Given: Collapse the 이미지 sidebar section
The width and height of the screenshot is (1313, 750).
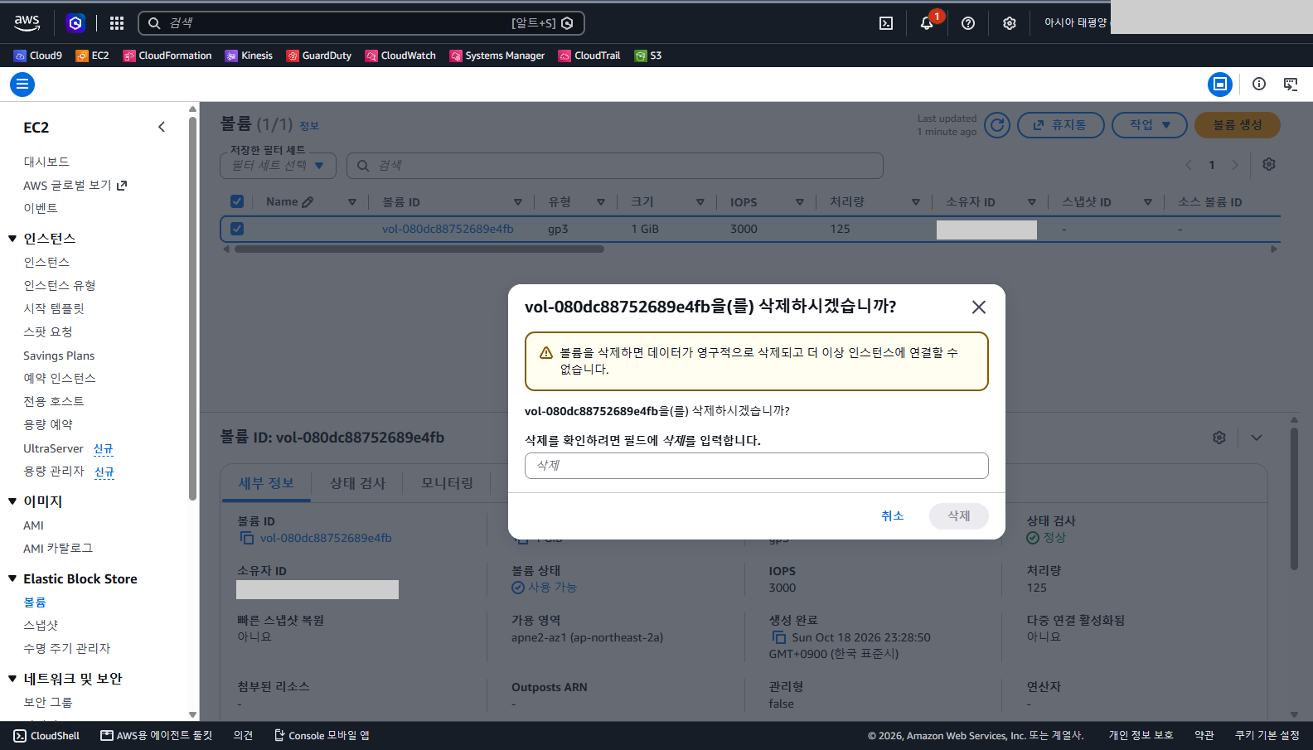Looking at the screenshot, I should [x=12, y=501].
